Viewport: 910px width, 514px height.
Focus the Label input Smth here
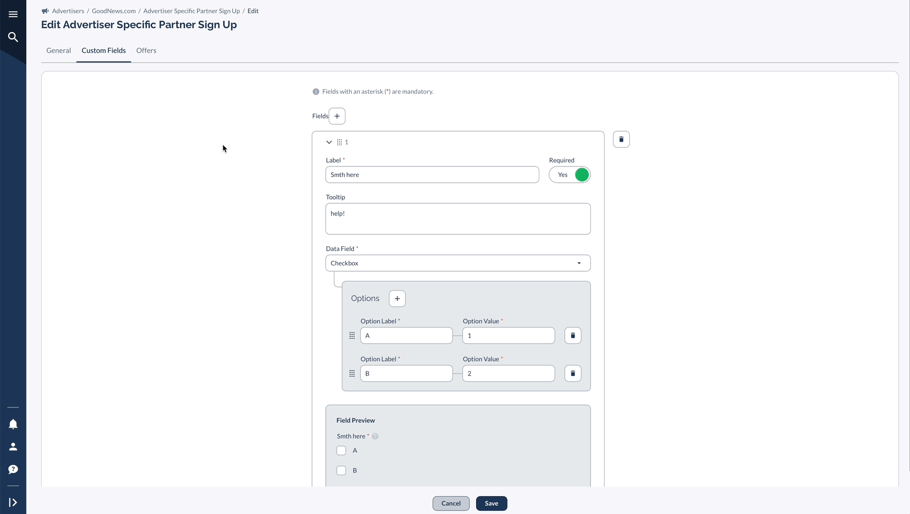click(432, 175)
